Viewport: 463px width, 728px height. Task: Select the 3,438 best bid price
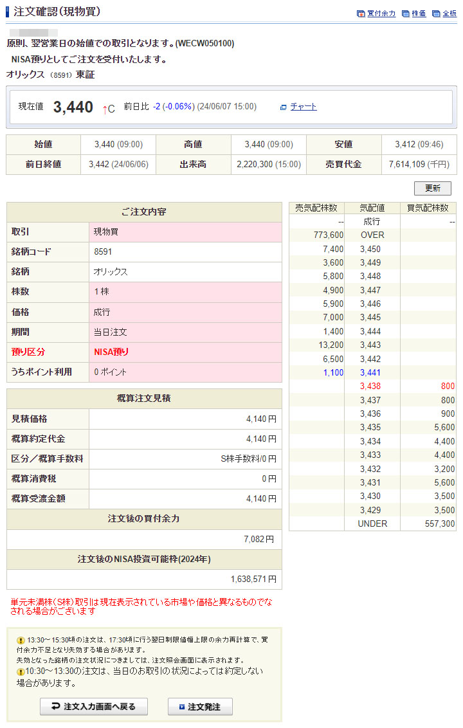pyautogui.click(x=370, y=387)
